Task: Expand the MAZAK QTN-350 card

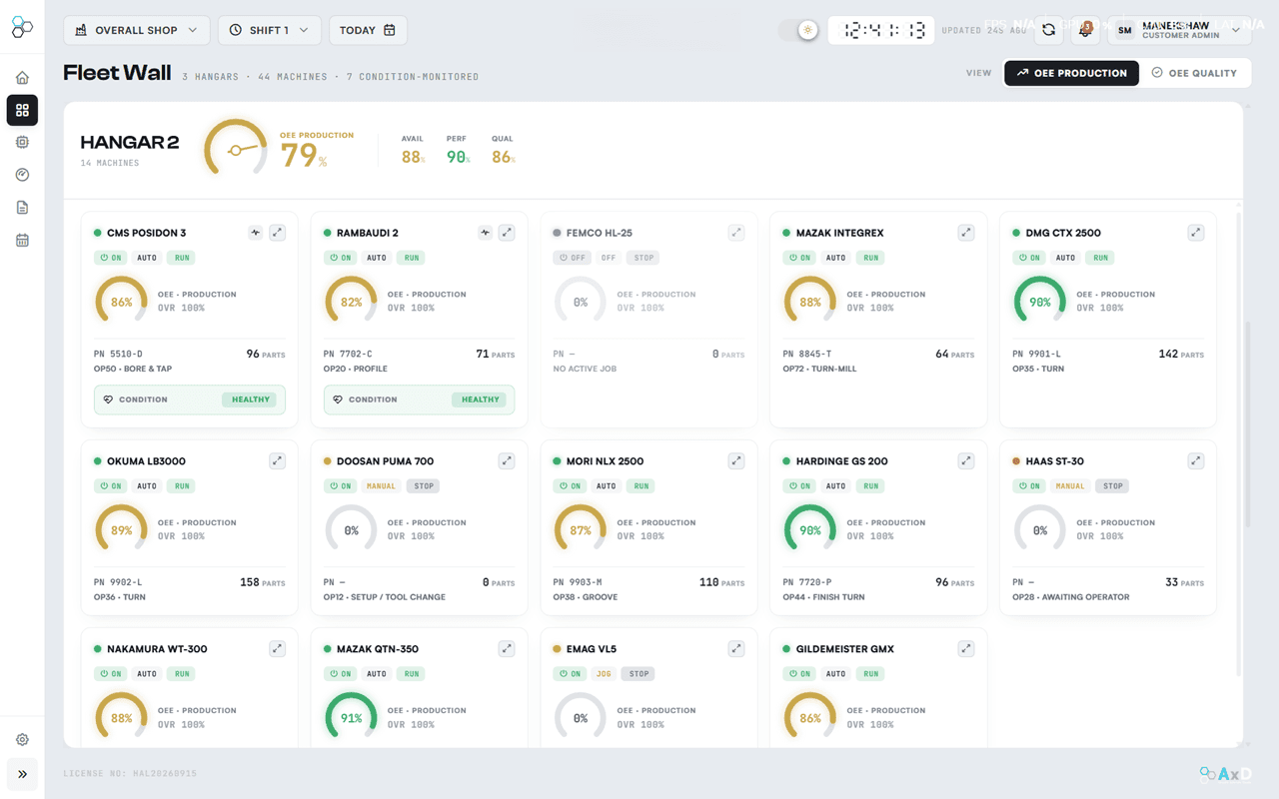Action: (x=508, y=649)
